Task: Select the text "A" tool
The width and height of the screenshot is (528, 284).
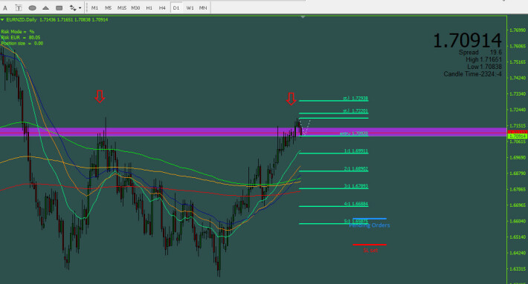Action: pos(5,7)
